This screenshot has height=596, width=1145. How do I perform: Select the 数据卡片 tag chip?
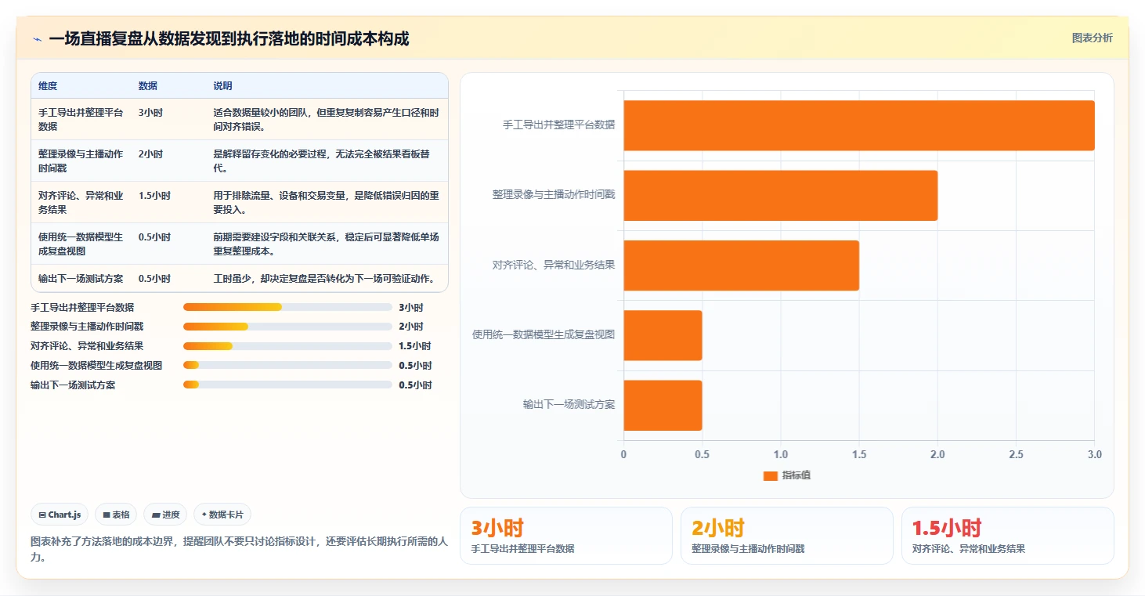click(x=222, y=515)
